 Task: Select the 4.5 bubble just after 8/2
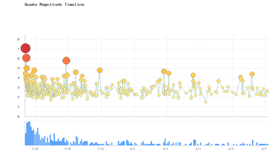[x=169, y=73]
